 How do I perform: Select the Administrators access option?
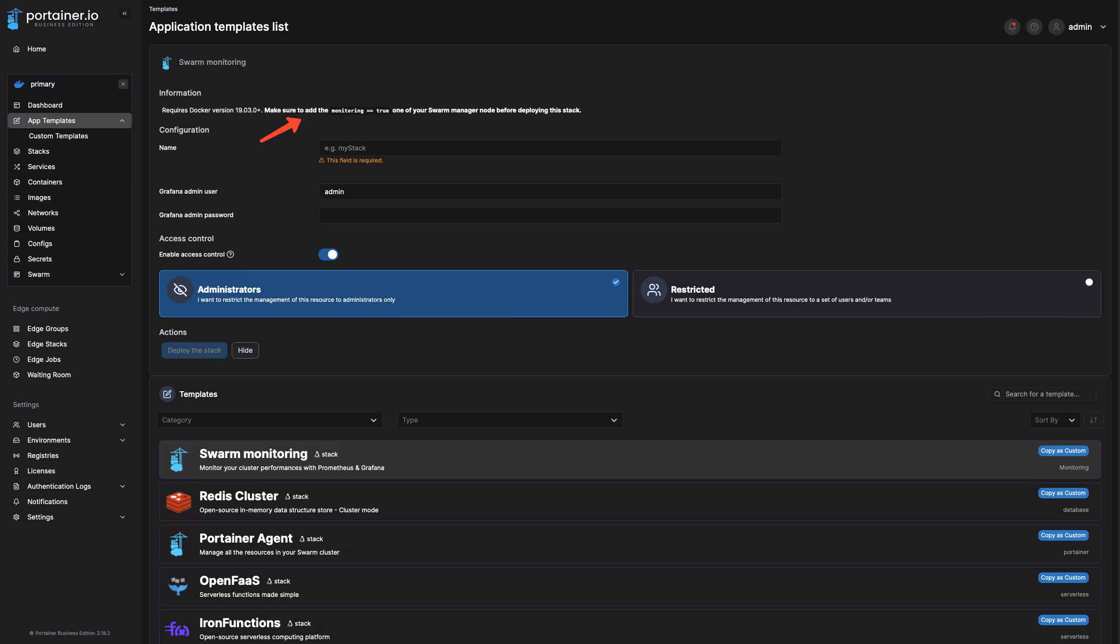tap(393, 294)
